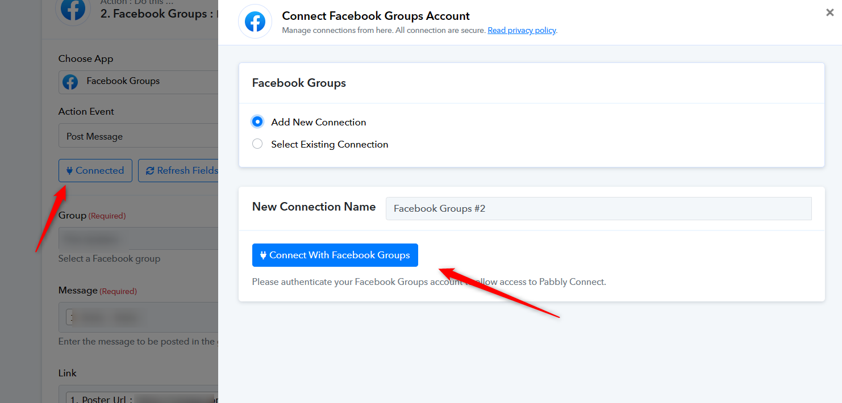Click the Refresh Fields button
Image resolution: width=842 pixels, height=403 pixels.
point(178,170)
